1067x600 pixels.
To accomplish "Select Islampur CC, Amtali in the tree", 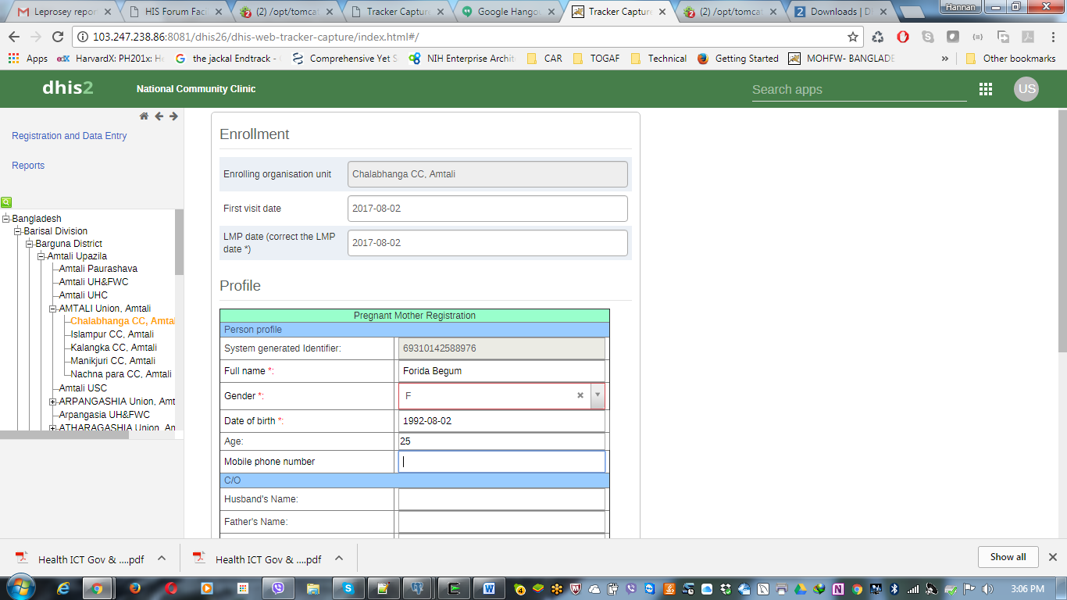I will 113,334.
